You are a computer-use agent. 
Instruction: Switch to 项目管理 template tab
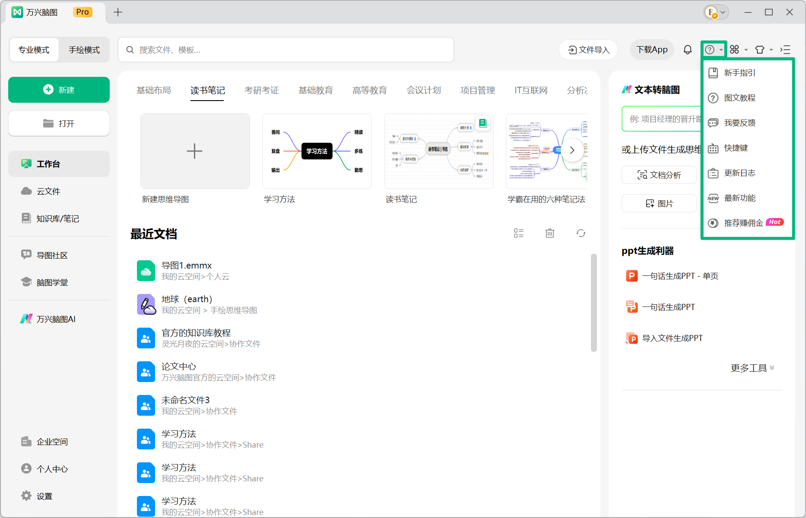tap(478, 90)
